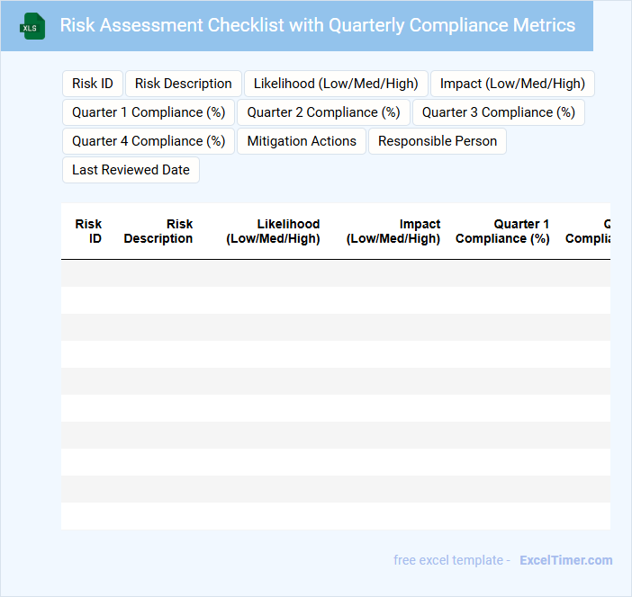The width and height of the screenshot is (632, 597).
Task: Click the Impact (Low/Med/High) tag
Action: coord(512,84)
